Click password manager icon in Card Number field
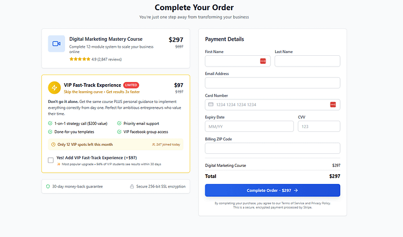The height and width of the screenshot is (237, 403). tap(333, 105)
